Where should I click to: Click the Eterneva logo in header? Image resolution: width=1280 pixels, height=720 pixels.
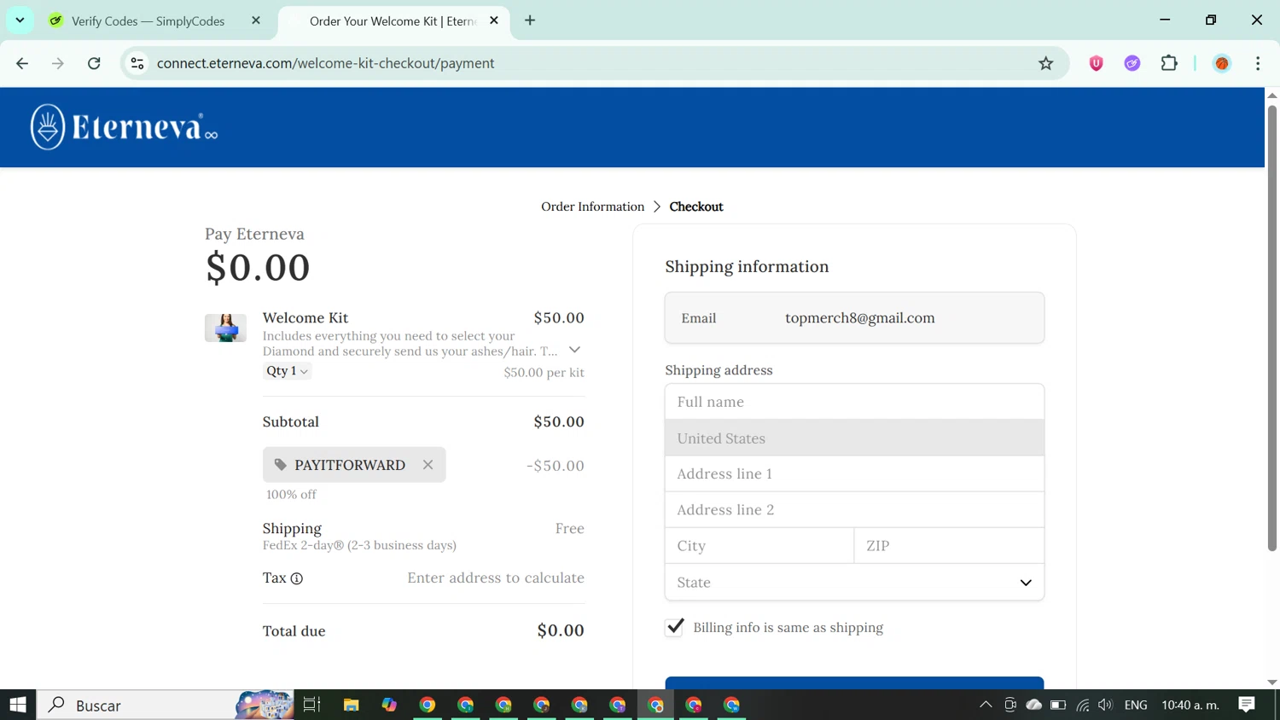click(124, 127)
